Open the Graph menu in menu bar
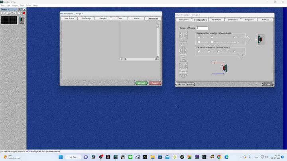The height and width of the screenshot is (161, 287). tap(15, 6)
